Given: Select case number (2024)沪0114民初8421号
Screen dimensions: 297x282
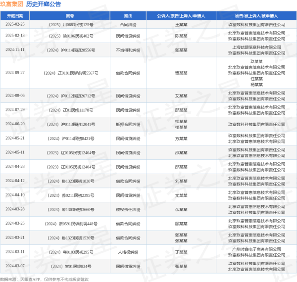Looking at the screenshot, I should [x=71, y=139].
